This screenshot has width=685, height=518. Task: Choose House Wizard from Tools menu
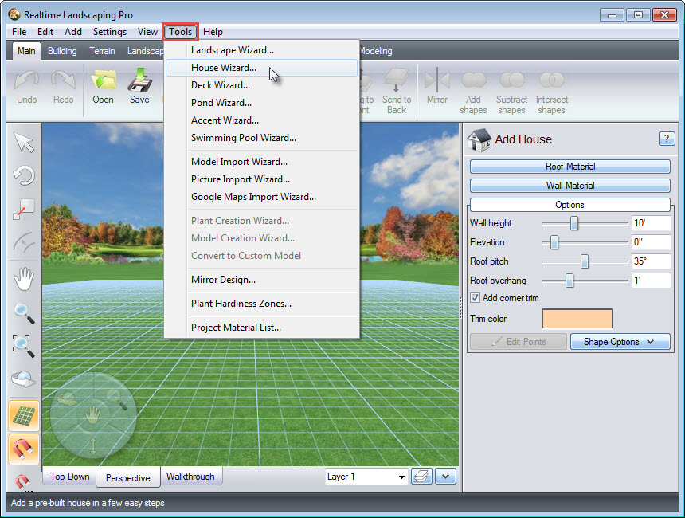click(262, 68)
